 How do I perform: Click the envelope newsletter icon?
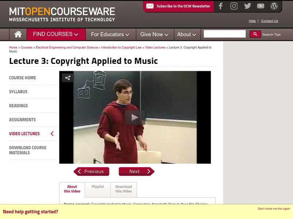click(x=150, y=6)
